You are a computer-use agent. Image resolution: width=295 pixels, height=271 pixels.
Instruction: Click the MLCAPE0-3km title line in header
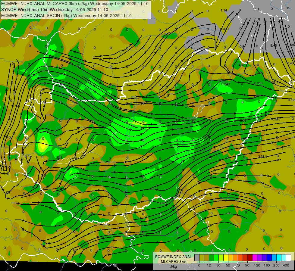point(75,4)
